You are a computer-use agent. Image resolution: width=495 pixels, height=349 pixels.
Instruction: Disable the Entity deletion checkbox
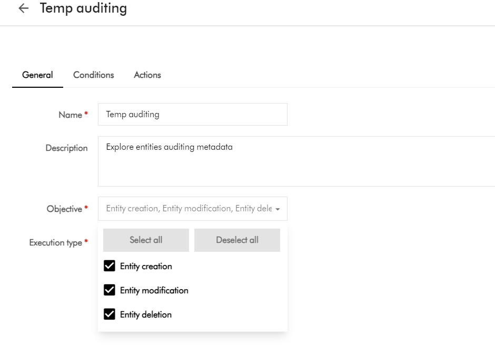pos(110,314)
